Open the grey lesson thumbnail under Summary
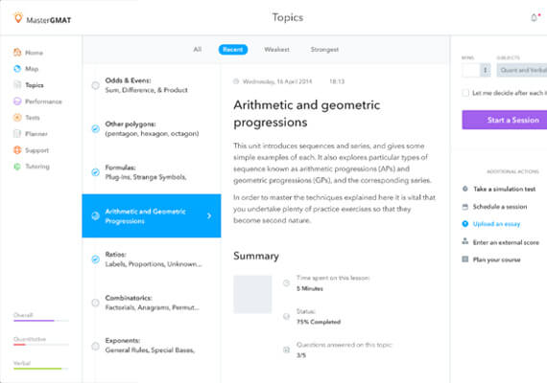Viewport: 547px width, 383px height. [252, 294]
